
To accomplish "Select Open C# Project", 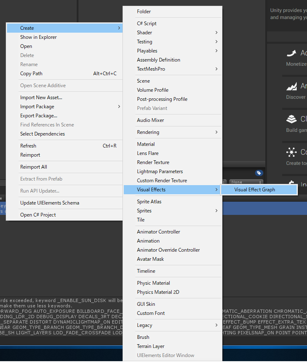I will (x=64, y=215).
